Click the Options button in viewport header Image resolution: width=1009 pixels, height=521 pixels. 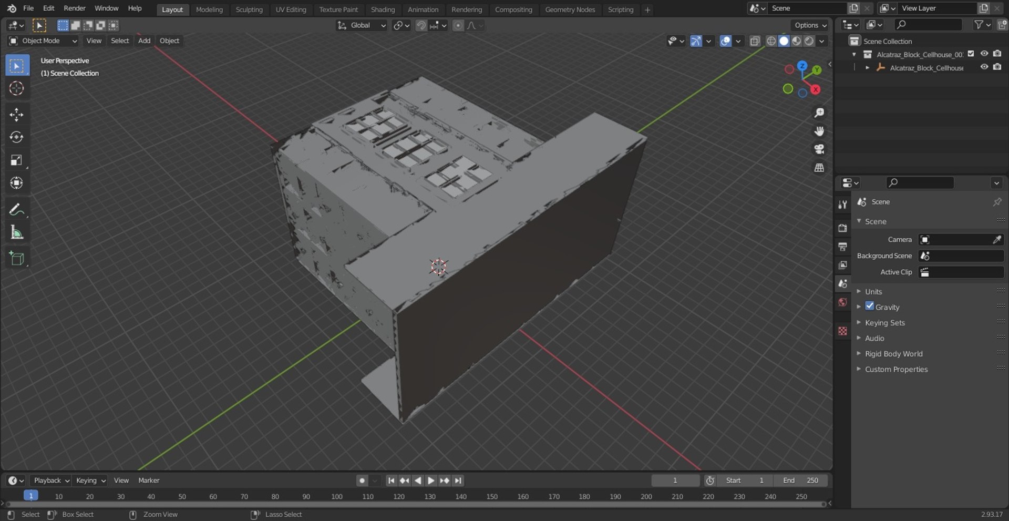pos(810,25)
